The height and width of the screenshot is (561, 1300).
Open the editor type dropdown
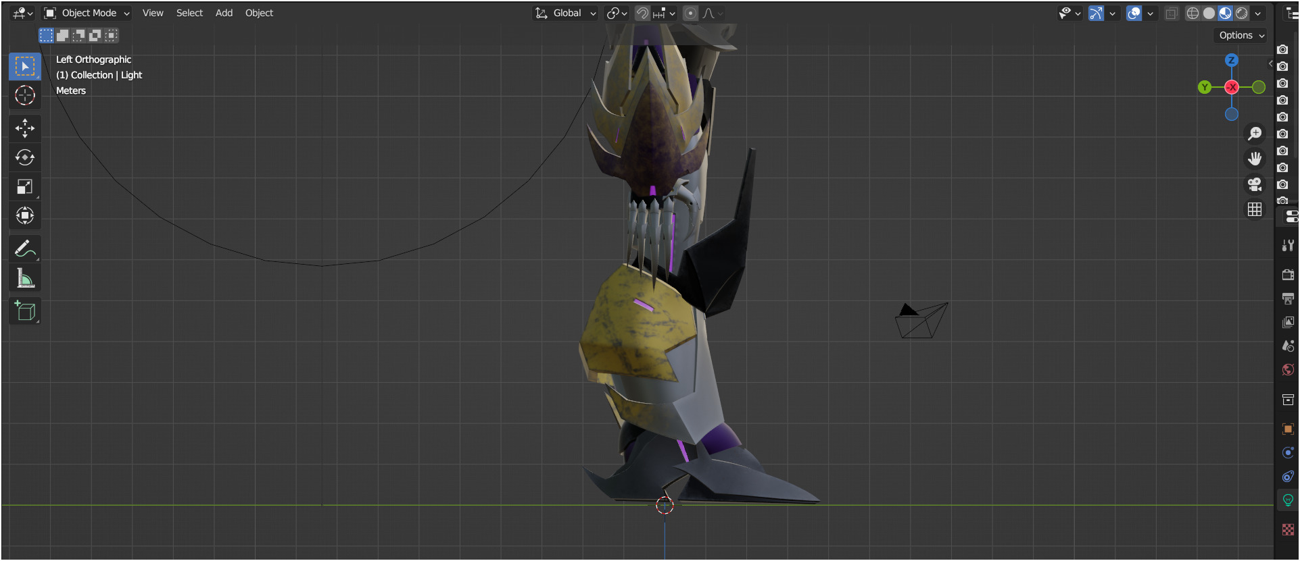click(x=22, y=13)
